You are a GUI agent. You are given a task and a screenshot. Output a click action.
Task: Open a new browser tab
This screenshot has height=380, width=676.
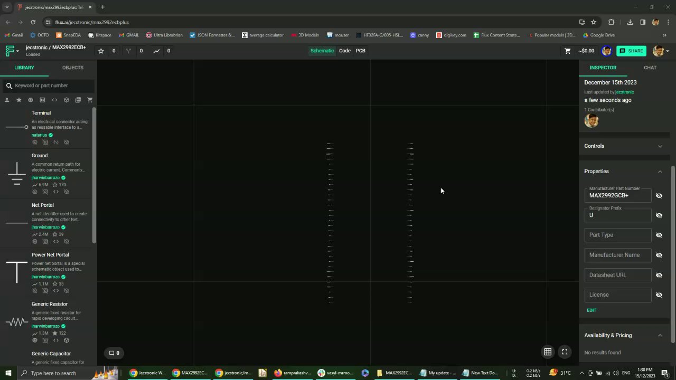tap(102, 7)
